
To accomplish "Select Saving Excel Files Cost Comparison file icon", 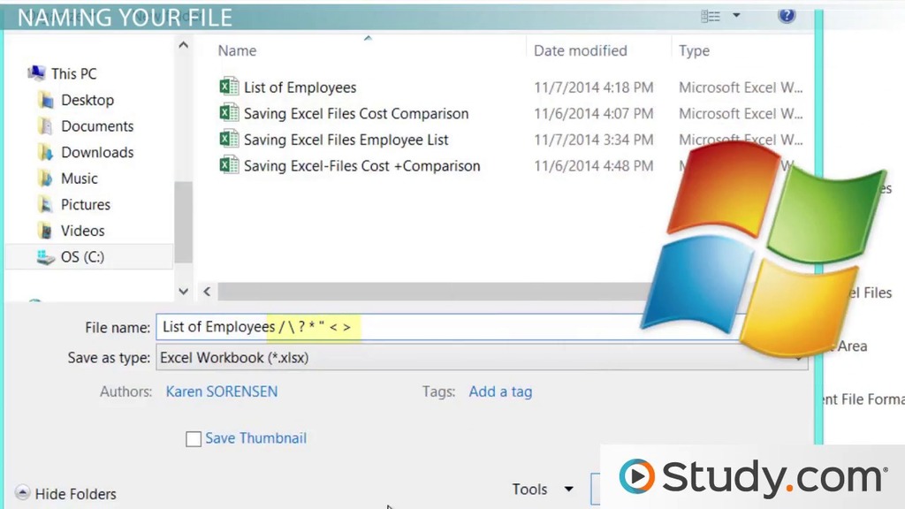I will click(x=229, y=113).
